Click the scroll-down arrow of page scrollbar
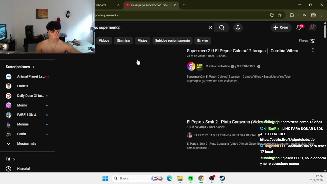Image resolution: width=327 pixels, height=184 pixels. 325,171
